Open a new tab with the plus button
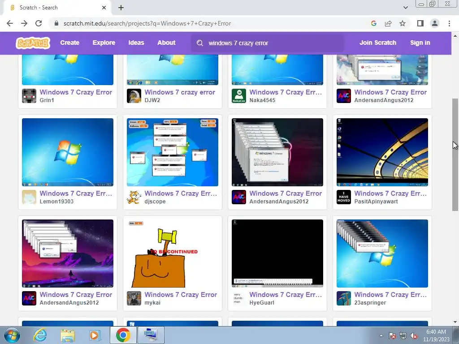The width and height of the screenshot is (459, 344). click(121, 8)
